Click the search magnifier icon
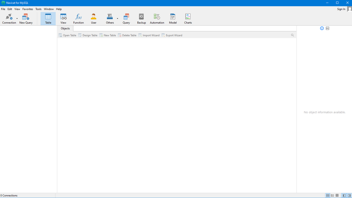 point(292,35)
